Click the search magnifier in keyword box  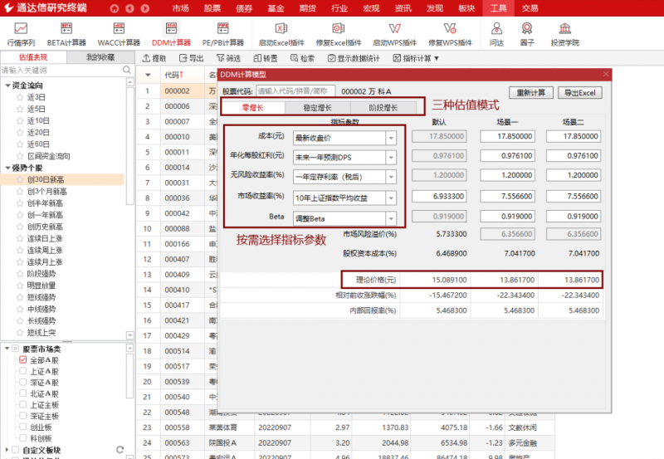(127, 70)
